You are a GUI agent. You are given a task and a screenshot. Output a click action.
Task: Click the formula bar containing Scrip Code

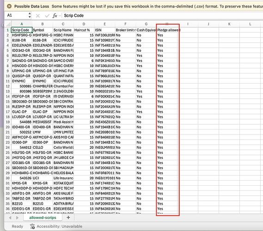(x=162, y=16)
